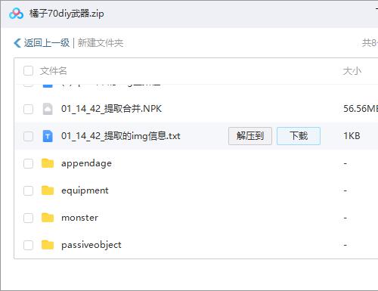Tick the appendage folder checkbox
The image size is (378, 291).
pos(28,163)
